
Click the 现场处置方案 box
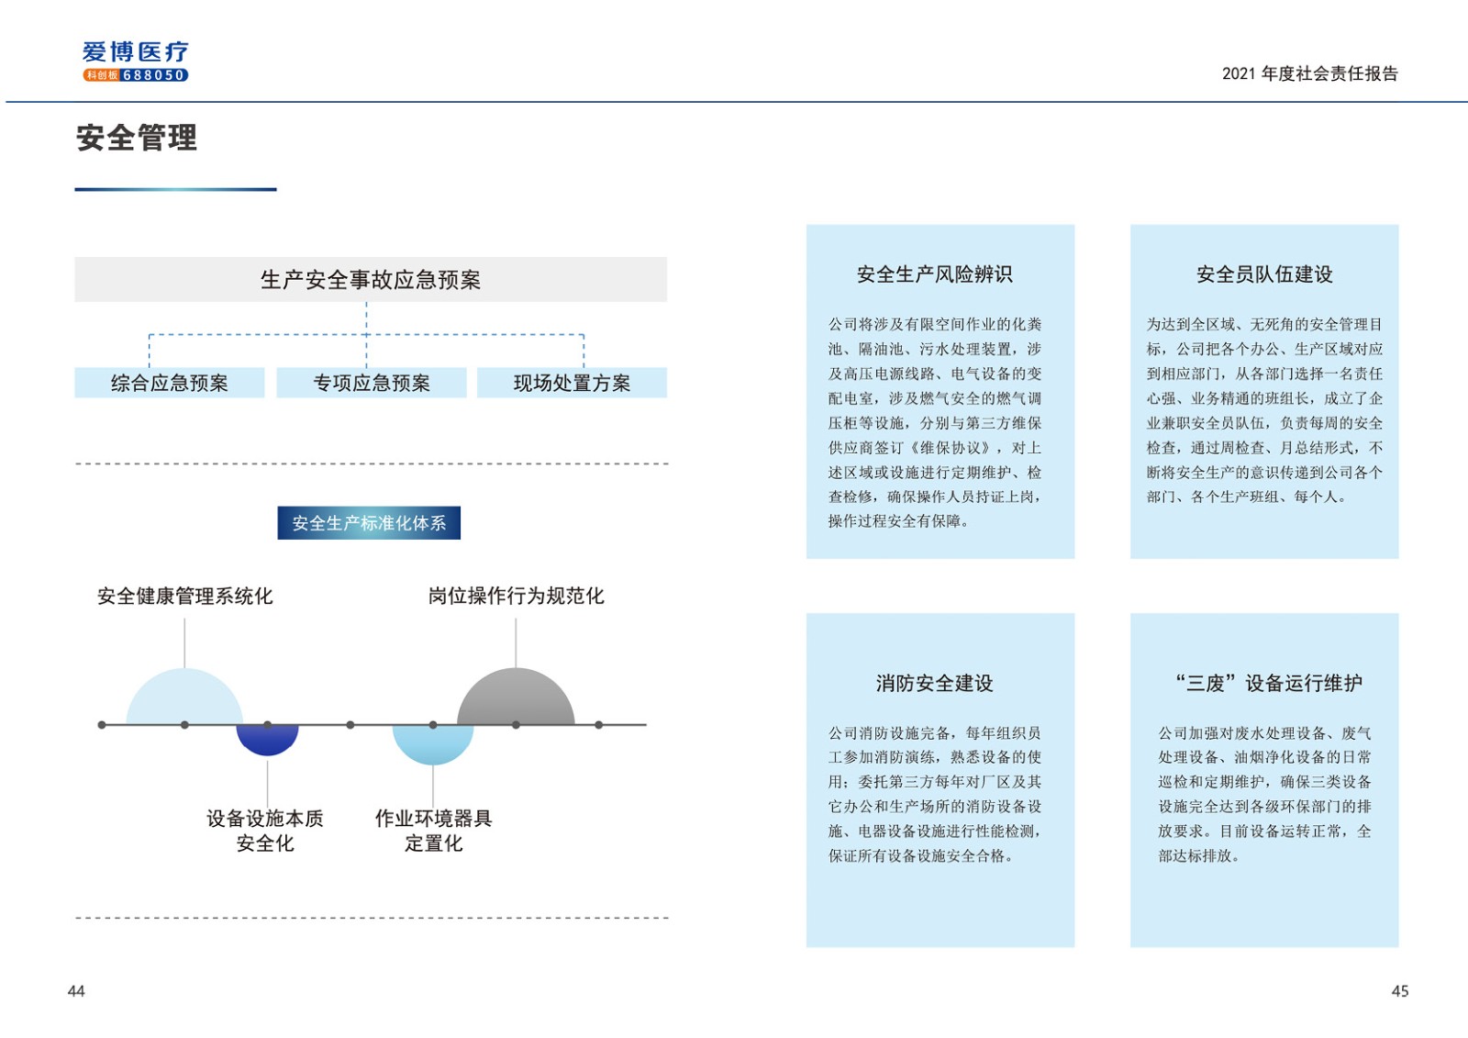pyautogui.click(x=572, y=383)
